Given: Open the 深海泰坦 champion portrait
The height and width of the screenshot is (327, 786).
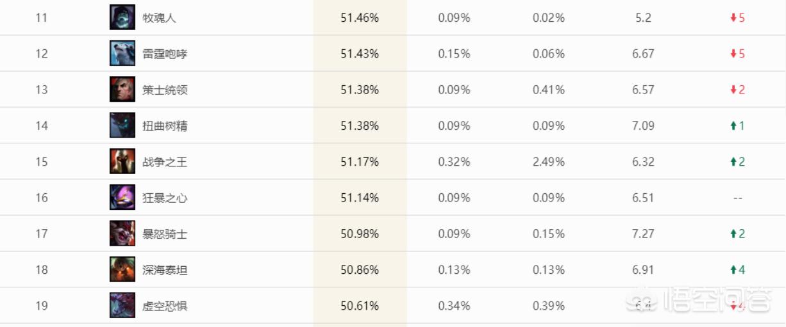Looking at the screenshot, I should [x=122, y=269].
